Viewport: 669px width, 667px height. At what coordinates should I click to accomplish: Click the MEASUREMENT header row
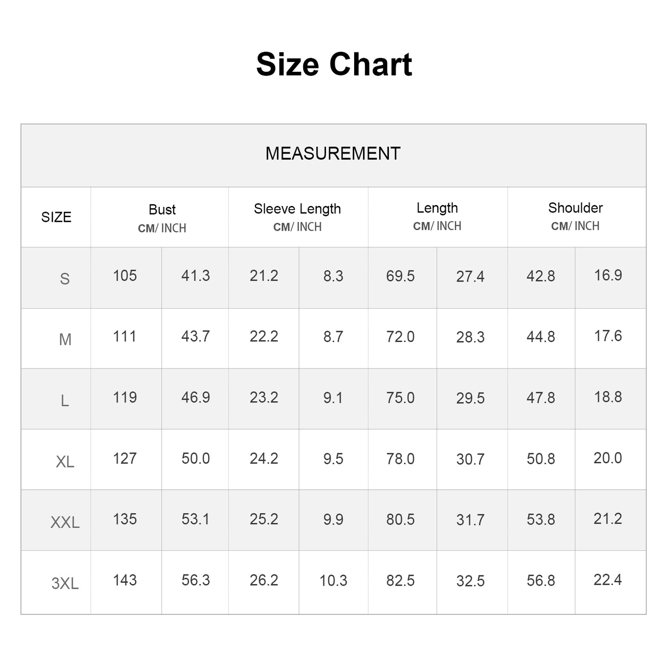tap(333, 154)
